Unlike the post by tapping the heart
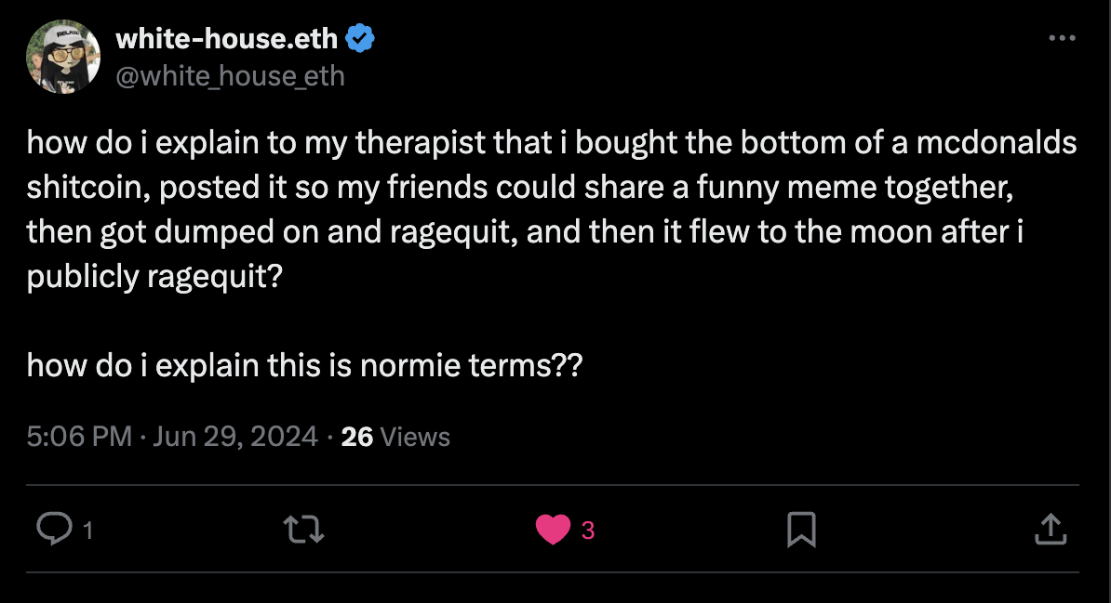 point(554,529)
